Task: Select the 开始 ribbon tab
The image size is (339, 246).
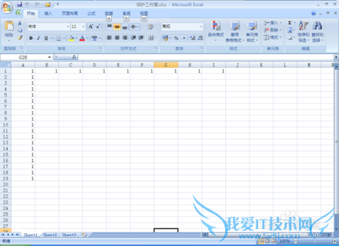Action: [31, 14]
